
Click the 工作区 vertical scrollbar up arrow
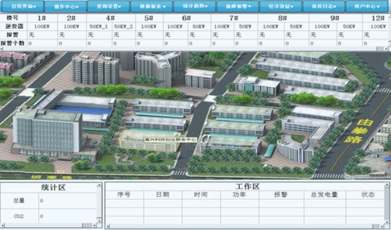pyautogui.click(x=387, y=185)
